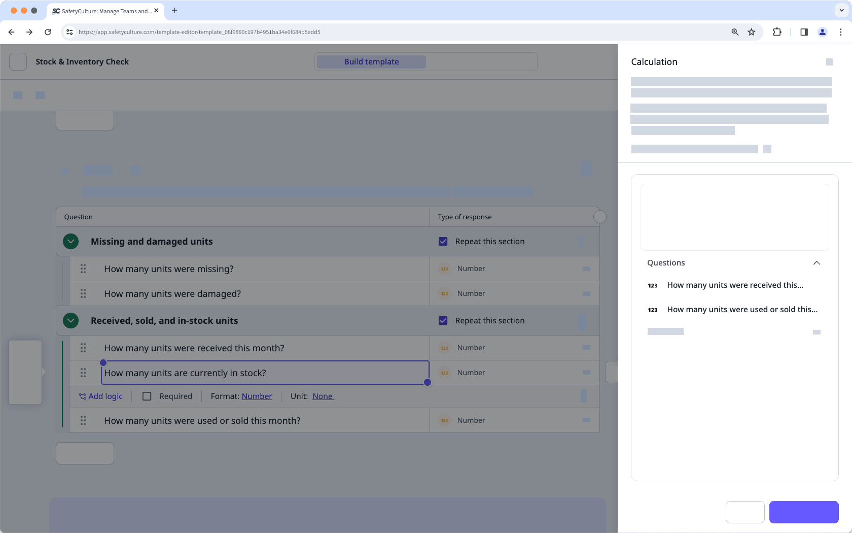Click the 'Number' format link

[x=257, y=396]
